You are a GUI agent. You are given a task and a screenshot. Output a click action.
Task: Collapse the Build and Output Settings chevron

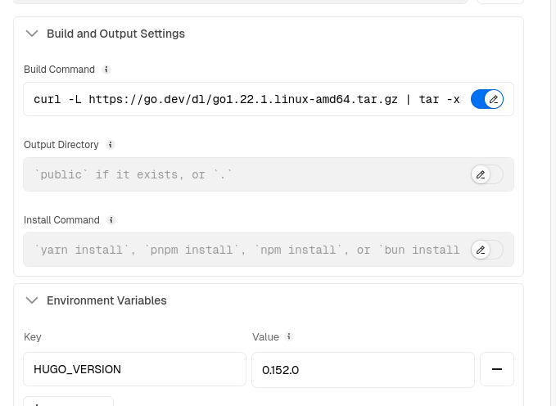[33, 34]
